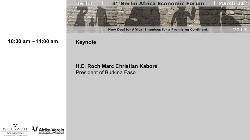The image size is (250, 140).
Task: Click the "March 21st" date in banner
Action: [233, 3]
